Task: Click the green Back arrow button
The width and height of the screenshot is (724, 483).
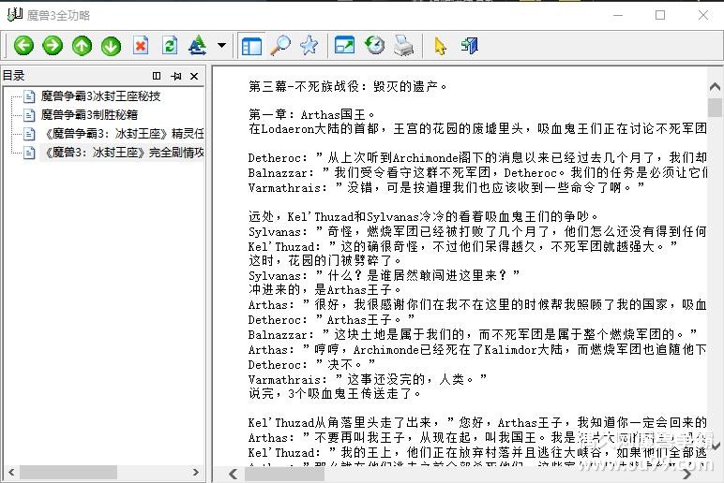Action: click(23, 45)
